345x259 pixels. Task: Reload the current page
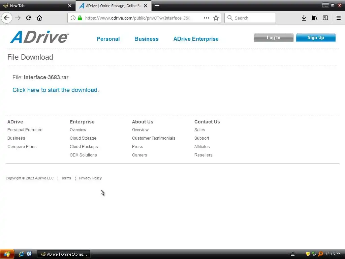(x=29, y=18)
